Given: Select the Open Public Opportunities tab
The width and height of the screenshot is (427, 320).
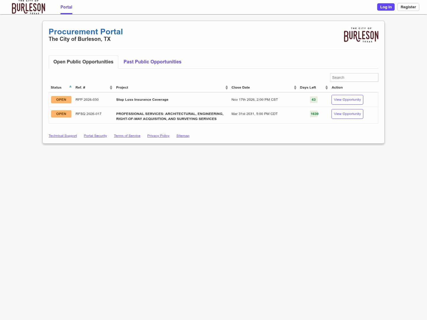Looking at the screenshot, I should click(83, 62).
